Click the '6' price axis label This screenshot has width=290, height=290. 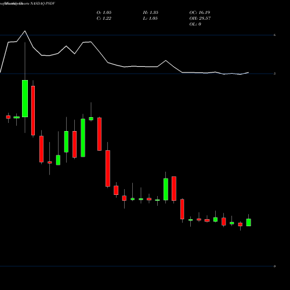[274, 35]
